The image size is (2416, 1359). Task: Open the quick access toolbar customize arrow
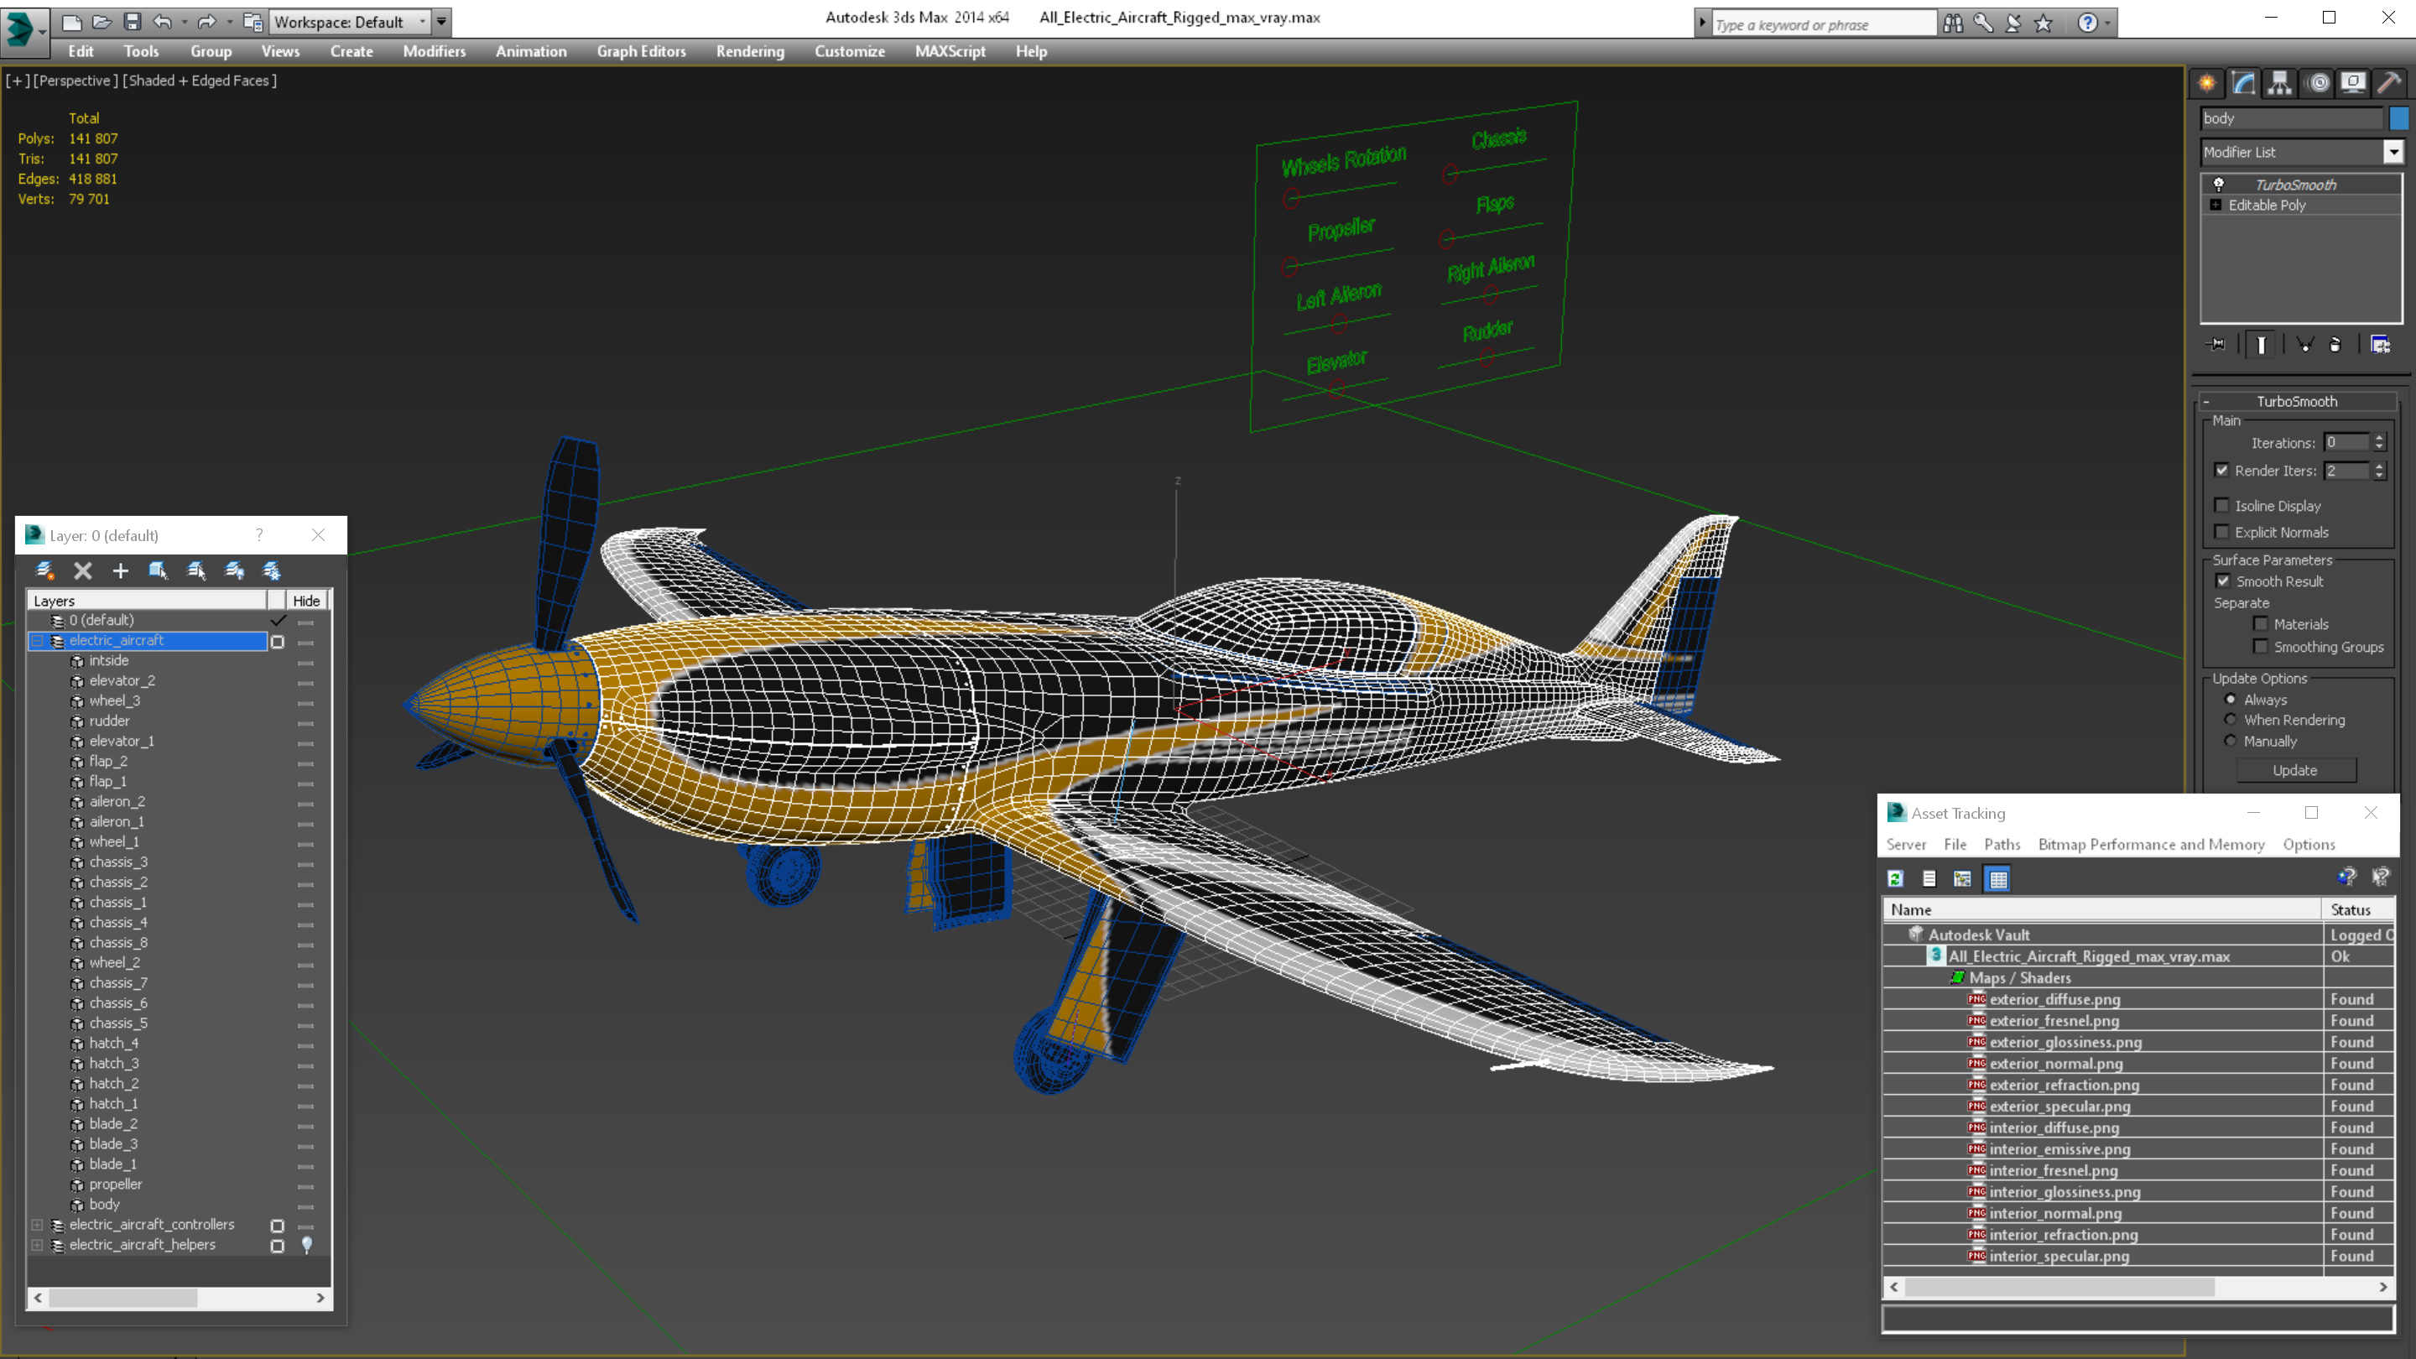tap(440, 22)
